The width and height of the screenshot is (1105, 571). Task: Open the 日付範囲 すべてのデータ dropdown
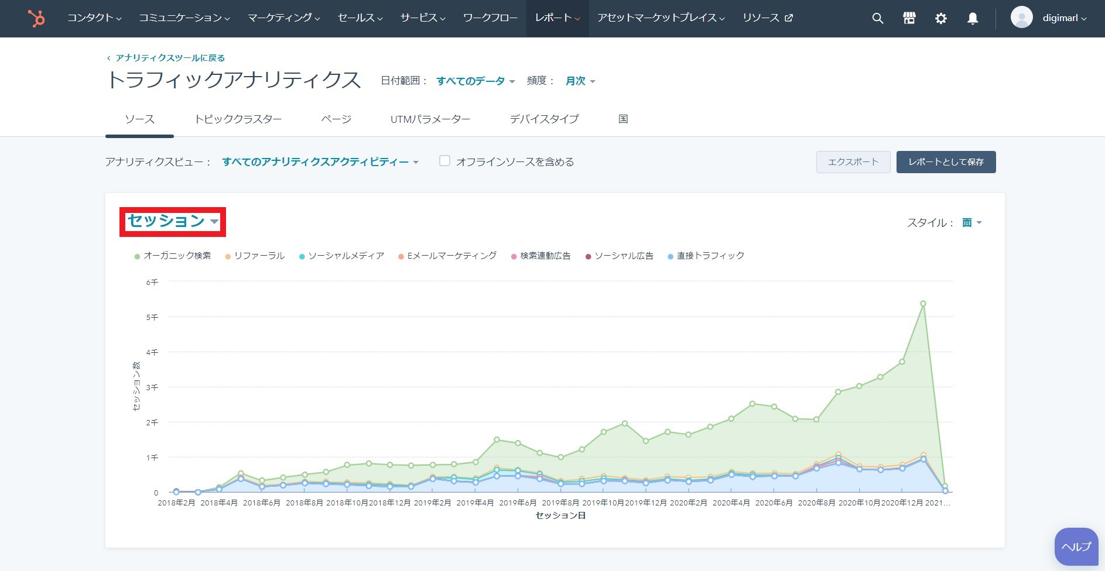(x=475, y=81)
